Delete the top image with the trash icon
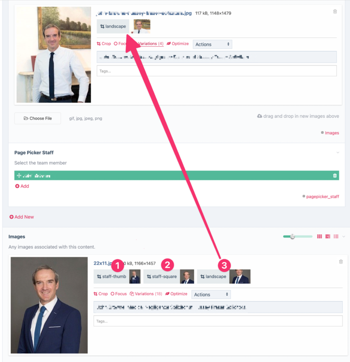This screenshot has height=362, width=350. (x=335, y=12)
